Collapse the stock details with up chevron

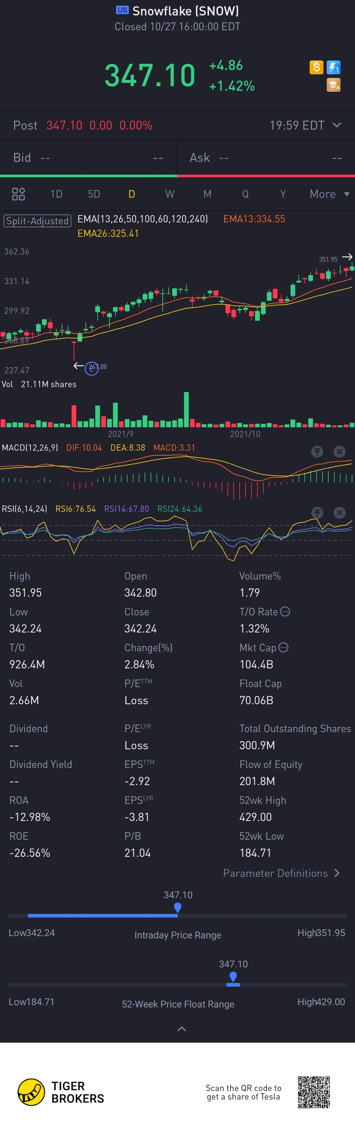coord(182,1029)
